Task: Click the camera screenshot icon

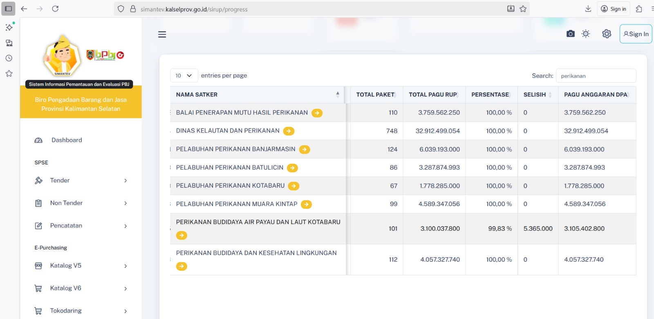Action: point(570,34)
